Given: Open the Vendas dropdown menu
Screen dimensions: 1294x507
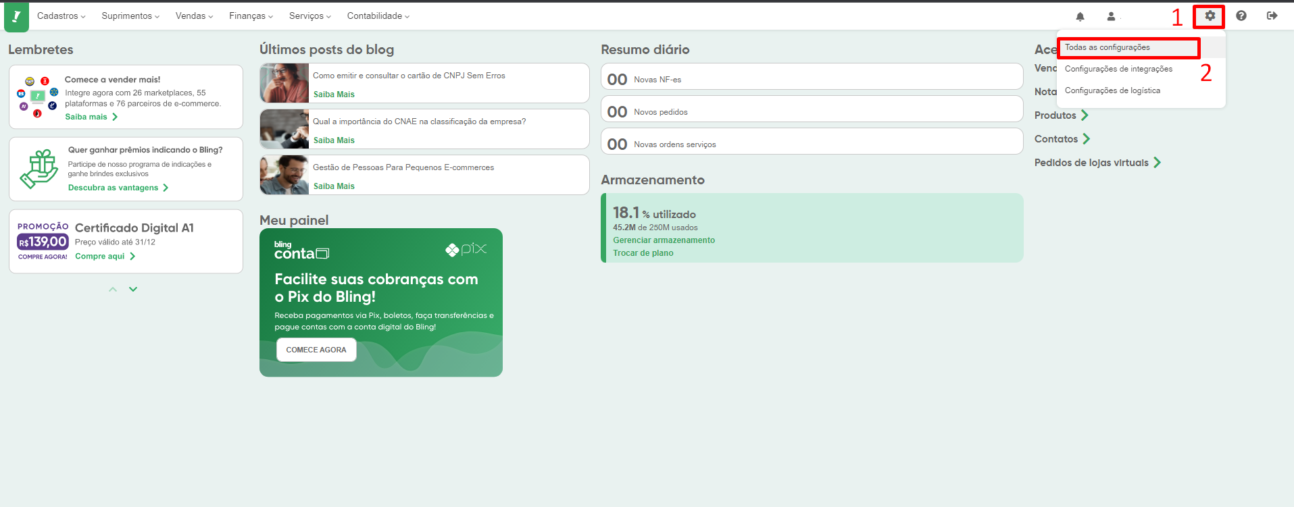Looking at the screenshot, I should (194, 16).
